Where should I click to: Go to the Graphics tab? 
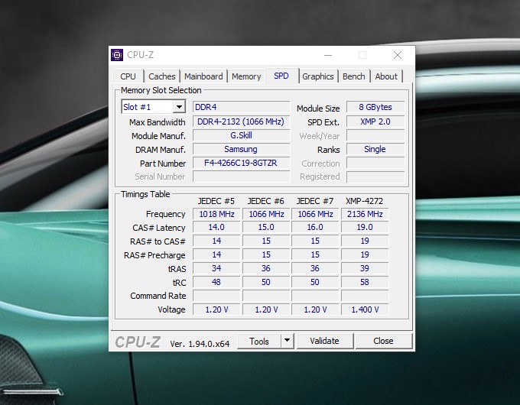pyautogui.click(x=317, y=76)
